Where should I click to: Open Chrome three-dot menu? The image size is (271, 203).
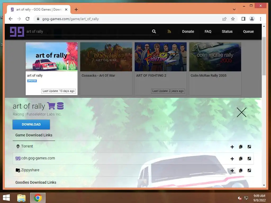pyautogui.click(x=260, y=19)
